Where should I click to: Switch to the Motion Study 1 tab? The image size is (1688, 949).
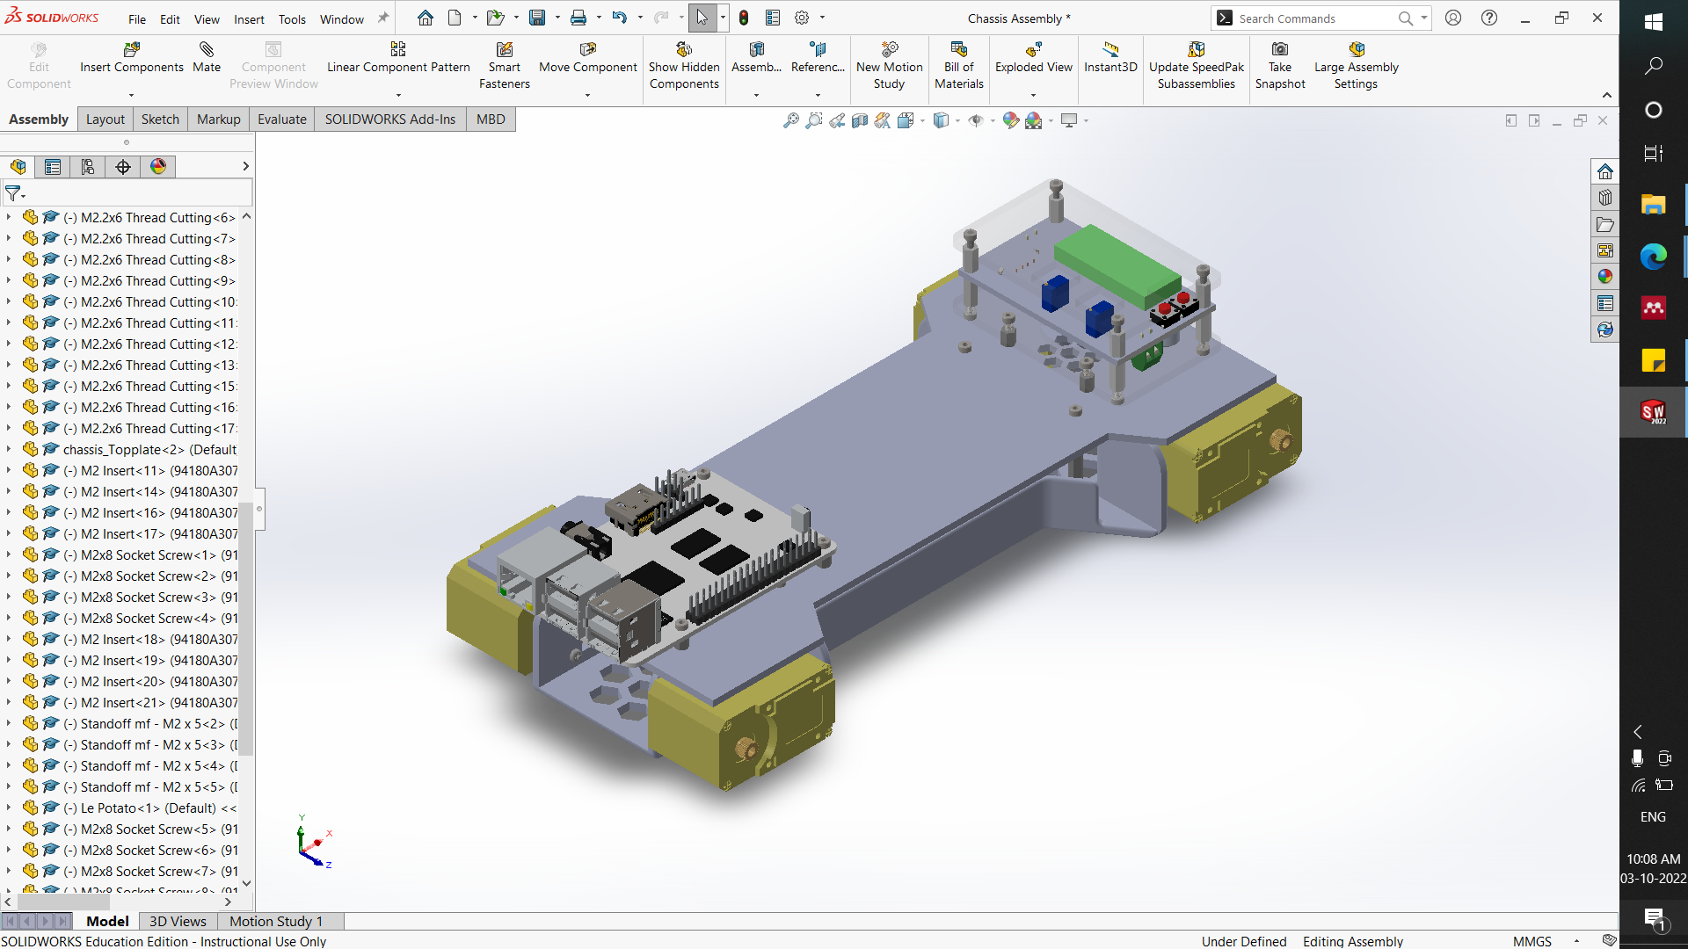click(x=275, y=921)
